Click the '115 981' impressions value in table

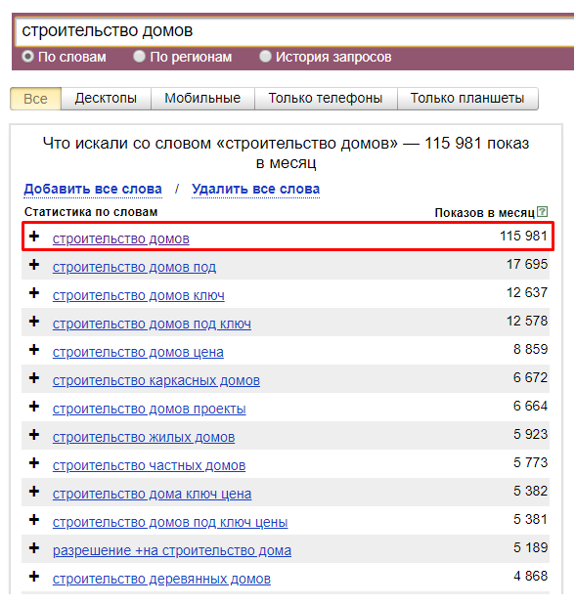523,236
